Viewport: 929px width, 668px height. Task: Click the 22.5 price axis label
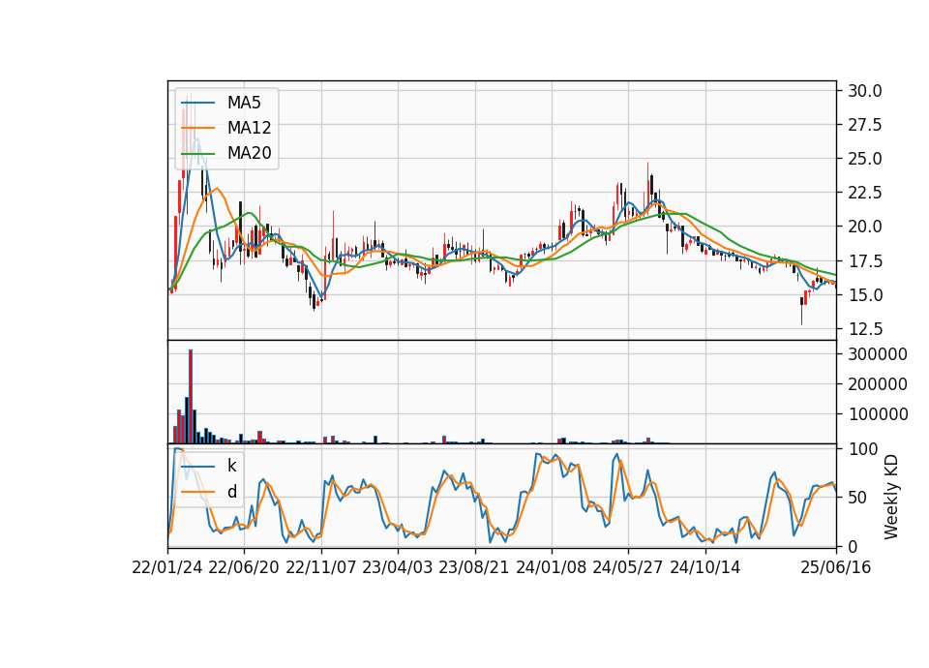tap(864, 193)
